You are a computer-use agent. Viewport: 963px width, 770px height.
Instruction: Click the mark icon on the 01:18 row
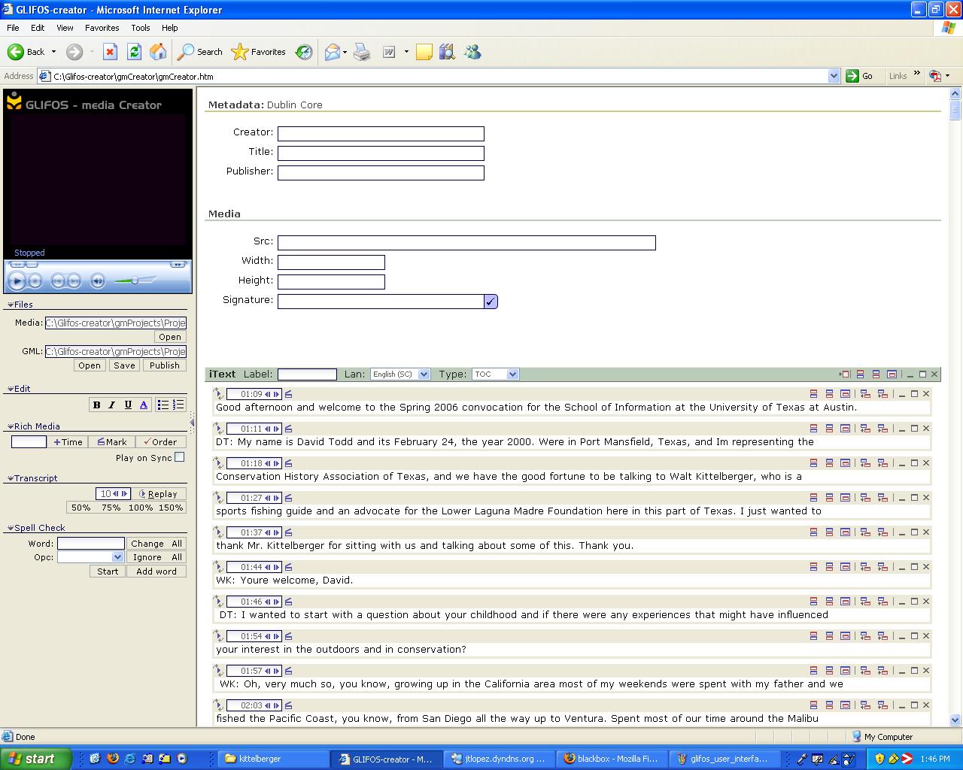[288, 463]
